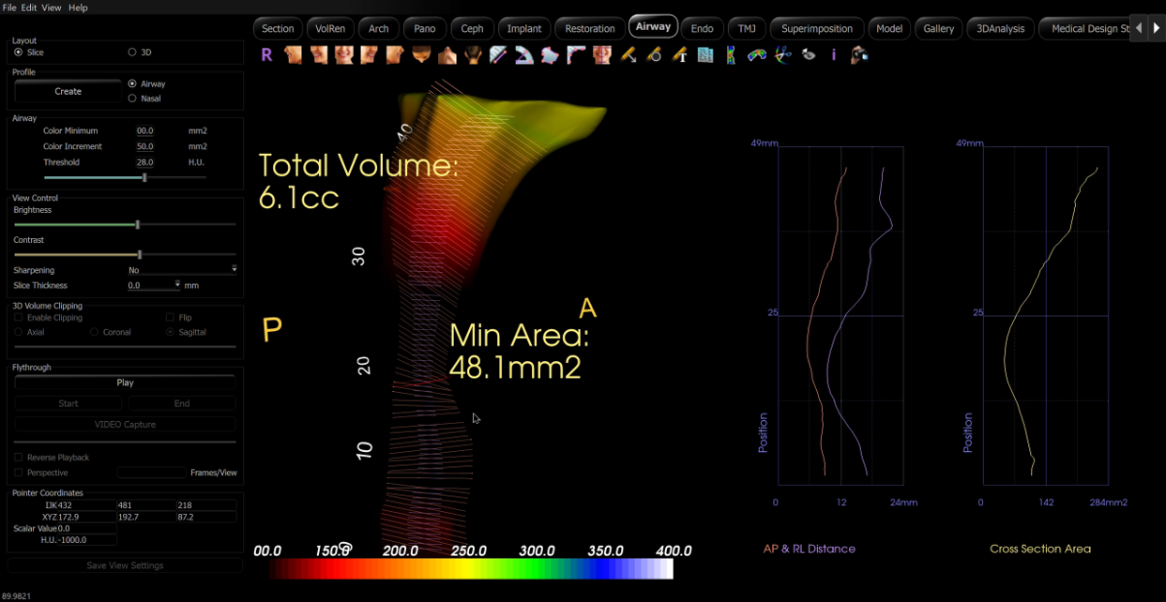The image size is (1166, 602).
Task: Click the Color Increment value field
Action: click(145, 146)
